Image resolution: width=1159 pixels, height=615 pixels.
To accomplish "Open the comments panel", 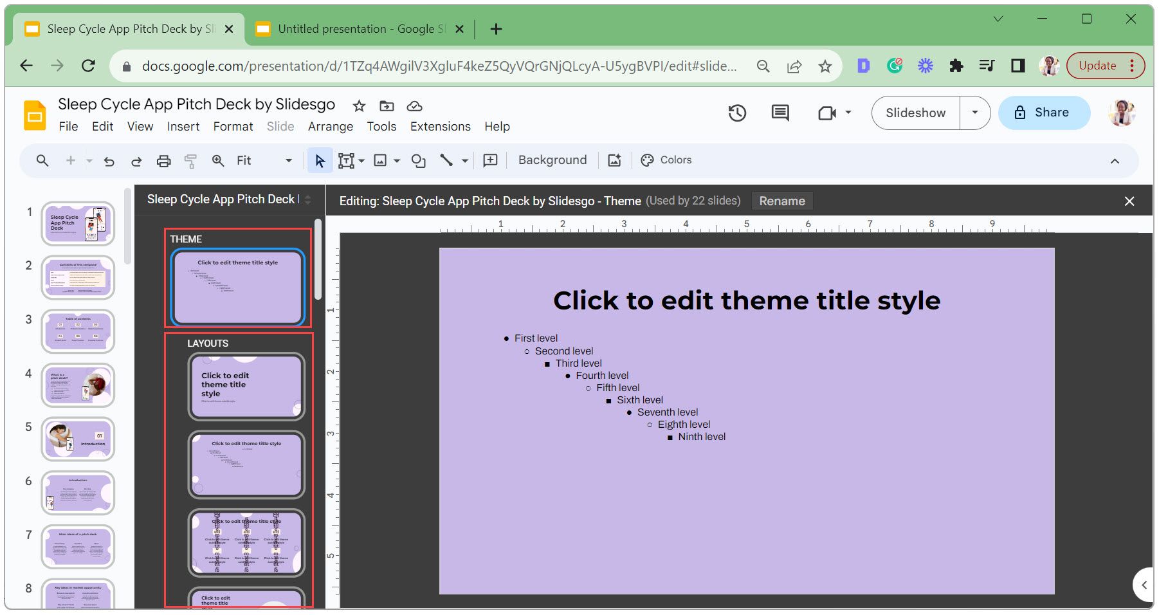I will (779, 113).
